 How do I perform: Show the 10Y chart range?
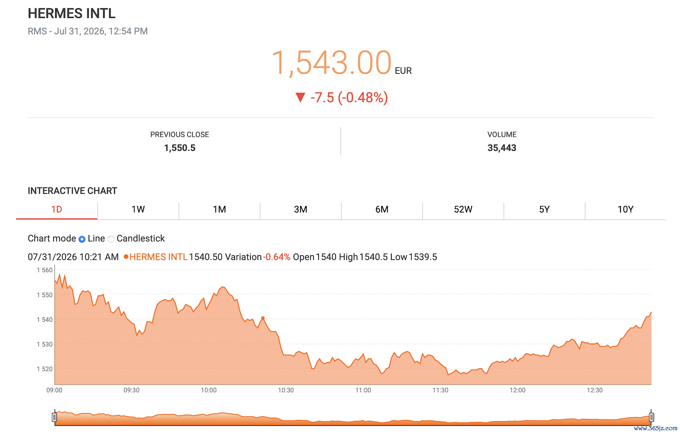pyautogui.click(x=625, y=210)
